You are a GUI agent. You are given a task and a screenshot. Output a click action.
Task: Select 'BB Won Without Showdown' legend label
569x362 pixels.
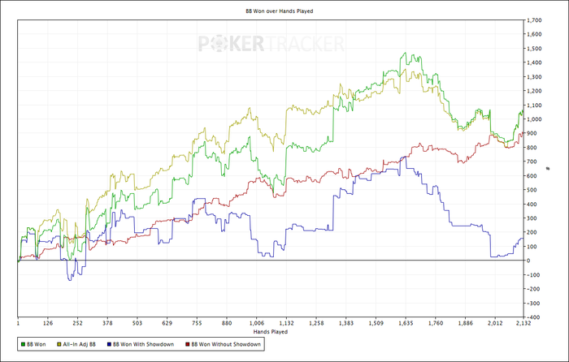point(226,344)
